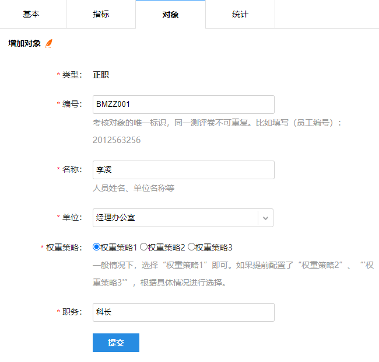379x362 pixels.
Task: Click the 编号 field label
Action: tap(72, 104)
